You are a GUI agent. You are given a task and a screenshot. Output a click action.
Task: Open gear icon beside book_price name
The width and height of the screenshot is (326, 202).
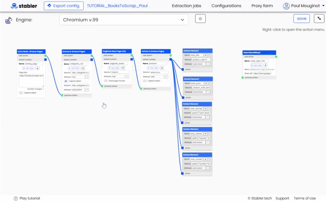tap(206, 83)
